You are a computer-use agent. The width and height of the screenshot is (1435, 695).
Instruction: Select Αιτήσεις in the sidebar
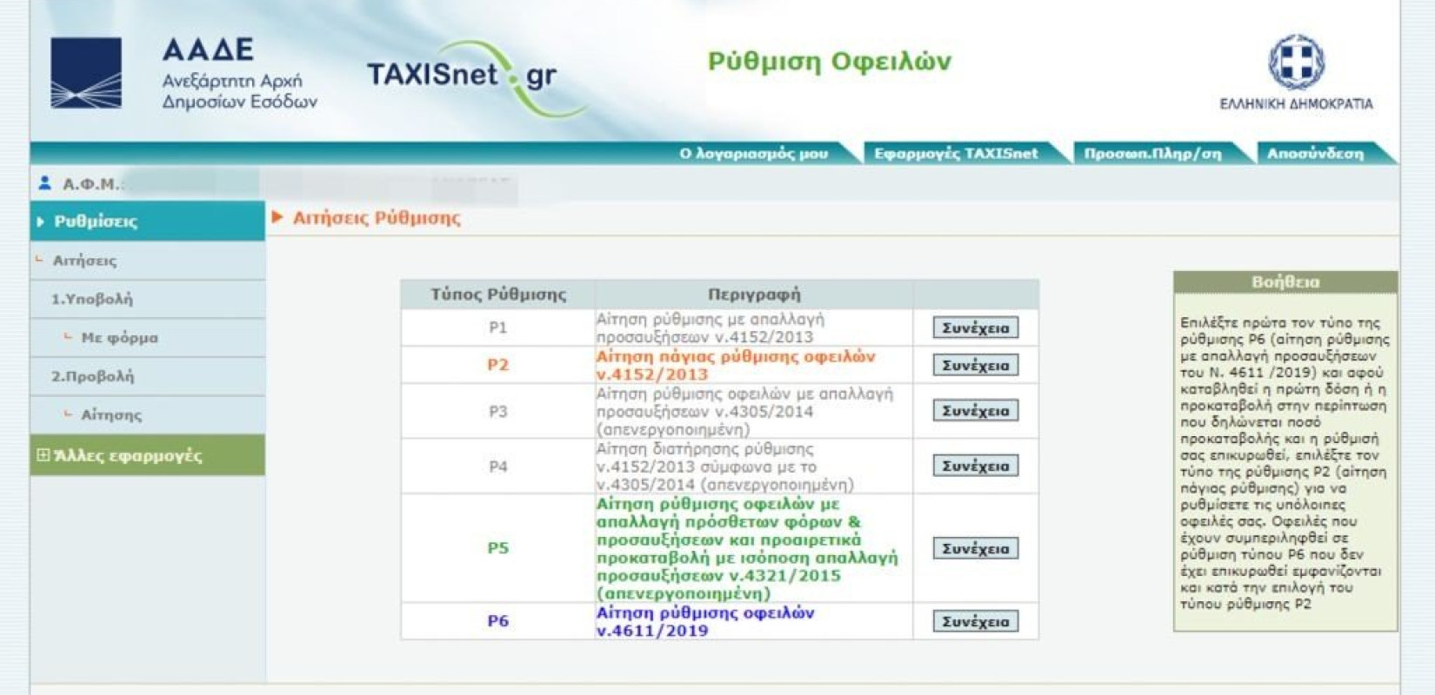(x=84, y=261)
